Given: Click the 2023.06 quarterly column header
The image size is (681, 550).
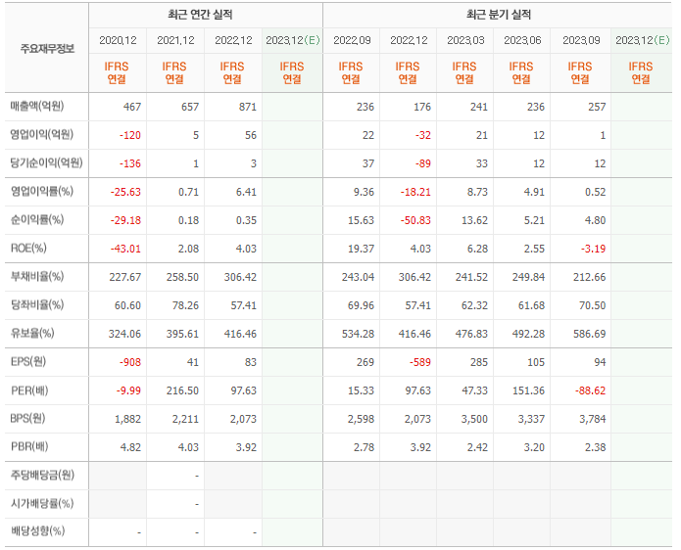Looking at the screenshot, I should pyautogui.click(x=522, y=40).
